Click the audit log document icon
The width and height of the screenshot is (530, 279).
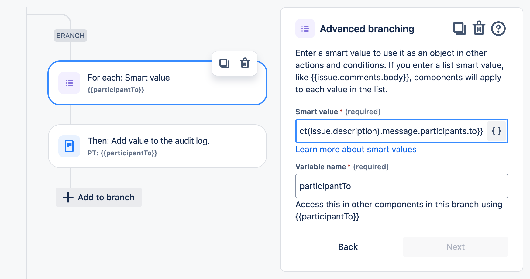(69, 146)
